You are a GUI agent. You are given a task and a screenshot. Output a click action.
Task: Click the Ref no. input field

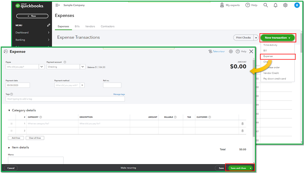click(112, 85)
